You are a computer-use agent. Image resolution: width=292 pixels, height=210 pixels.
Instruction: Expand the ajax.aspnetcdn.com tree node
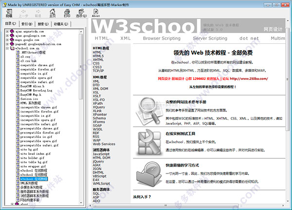[x=7, y=31]
